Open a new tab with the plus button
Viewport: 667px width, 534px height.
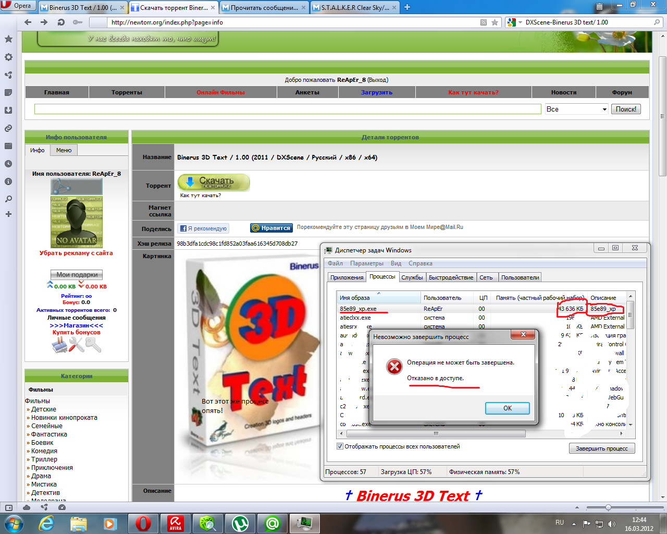[407, 7]
